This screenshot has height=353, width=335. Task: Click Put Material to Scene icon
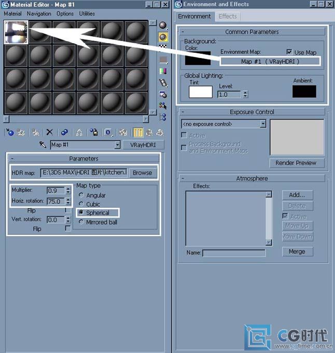click(21, 132)
